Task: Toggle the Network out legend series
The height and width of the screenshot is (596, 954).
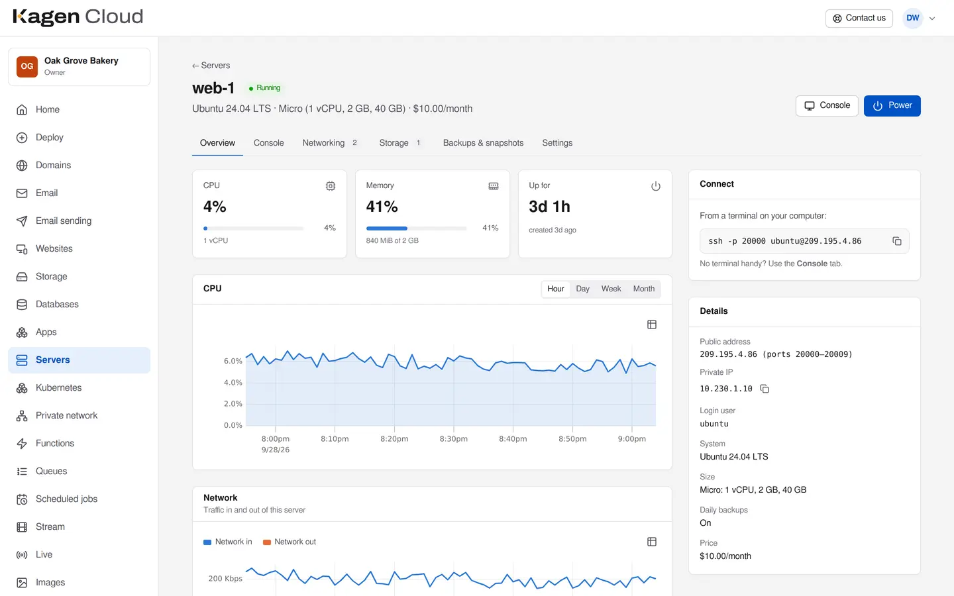Action: pos(290,542)
